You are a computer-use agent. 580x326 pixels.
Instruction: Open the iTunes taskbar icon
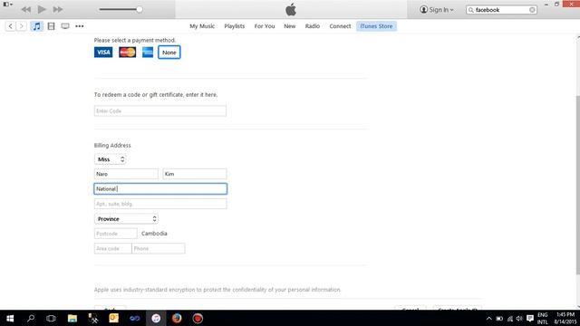156,318
